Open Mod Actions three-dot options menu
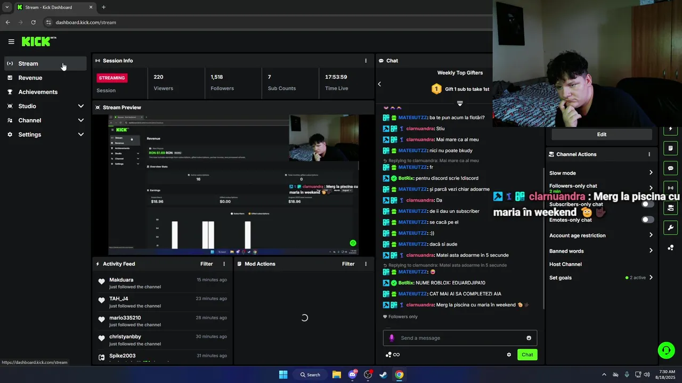 pos(366,264)
